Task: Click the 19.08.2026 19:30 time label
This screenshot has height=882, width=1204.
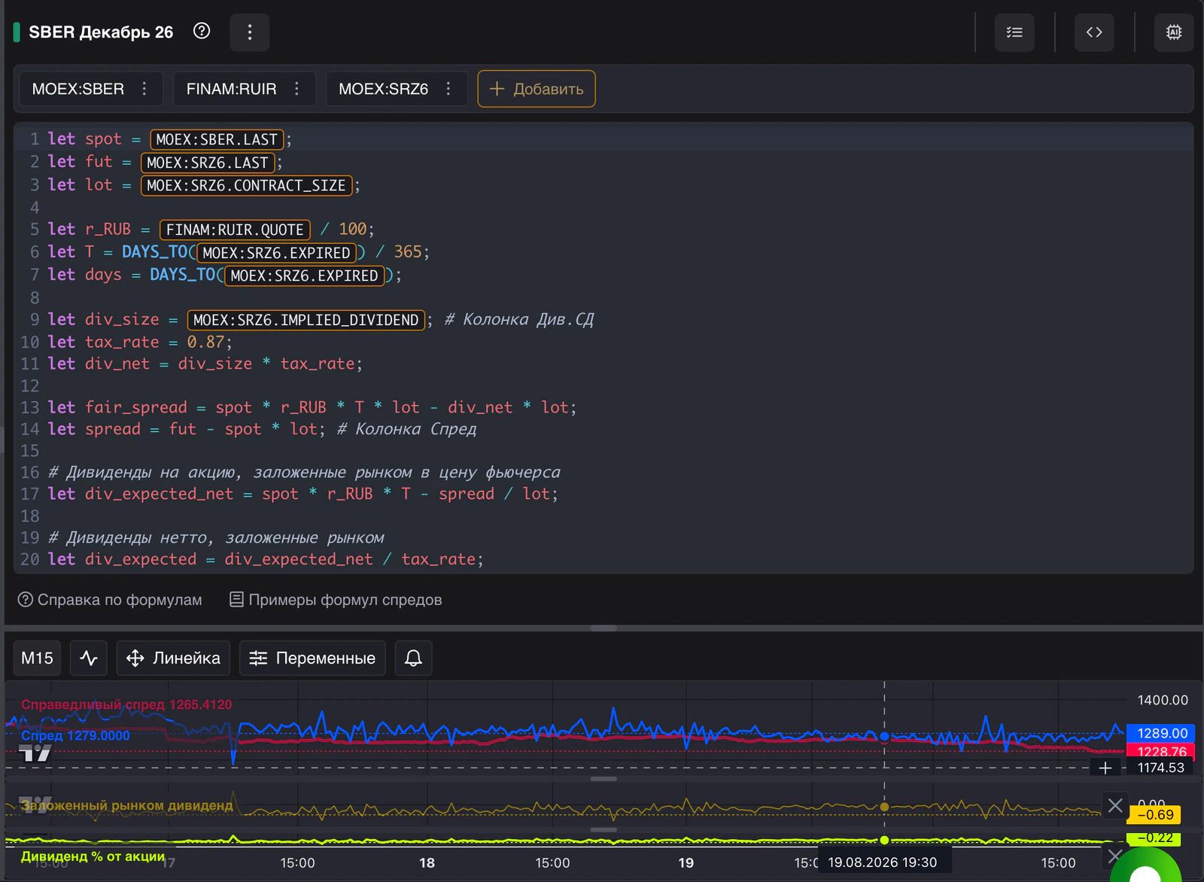Action: tap(883, 862)
